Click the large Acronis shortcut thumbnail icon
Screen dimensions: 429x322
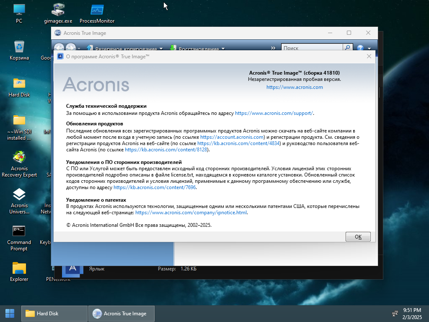click(72, 271)
